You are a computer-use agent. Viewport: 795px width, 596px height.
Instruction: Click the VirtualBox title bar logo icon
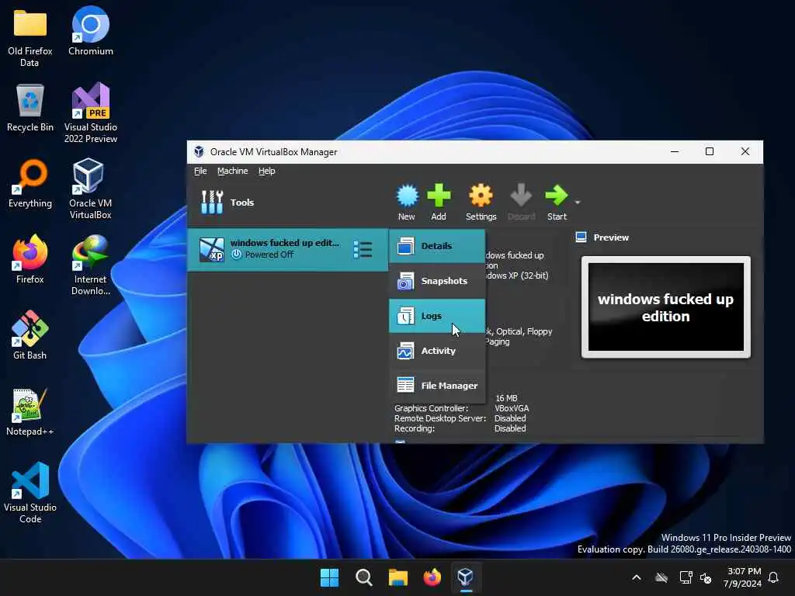coord(200,151)
